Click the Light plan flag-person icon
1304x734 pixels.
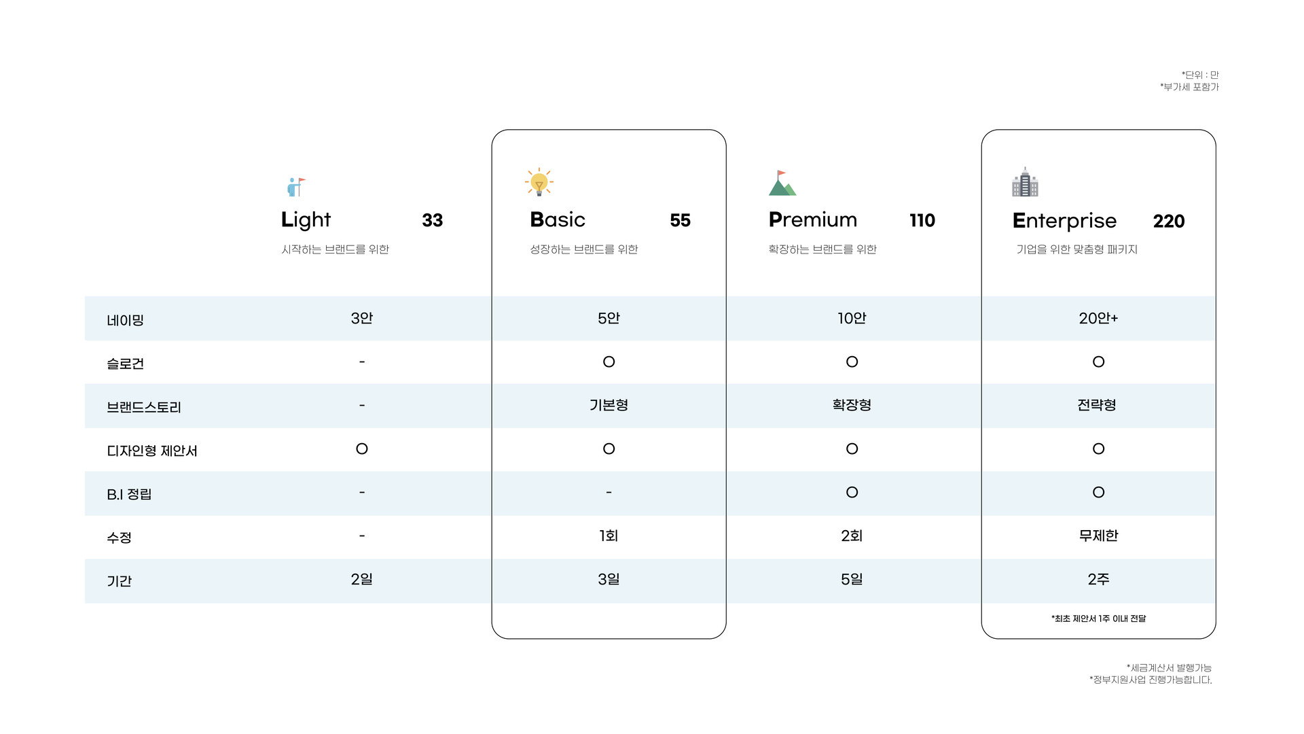(296, 187)
